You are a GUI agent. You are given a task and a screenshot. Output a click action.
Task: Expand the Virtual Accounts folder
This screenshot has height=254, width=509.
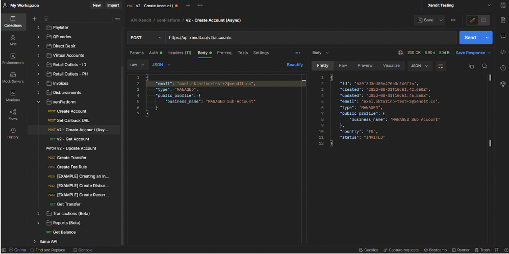tap(38, 55)
